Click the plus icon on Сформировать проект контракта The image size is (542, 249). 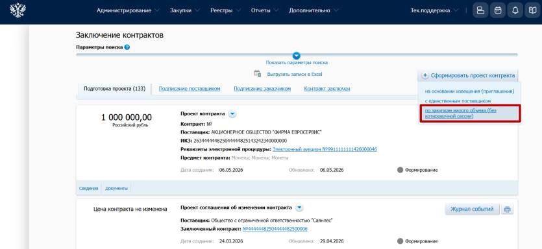(425, 75)
